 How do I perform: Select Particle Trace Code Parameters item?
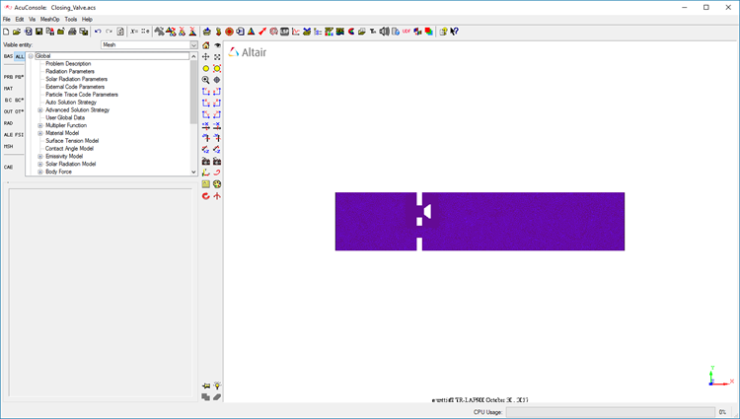pos(82,95)
